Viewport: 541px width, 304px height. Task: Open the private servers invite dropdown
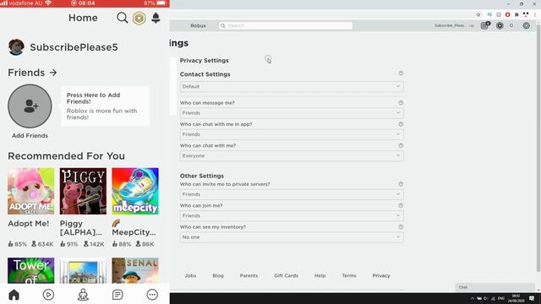[292, 194]
